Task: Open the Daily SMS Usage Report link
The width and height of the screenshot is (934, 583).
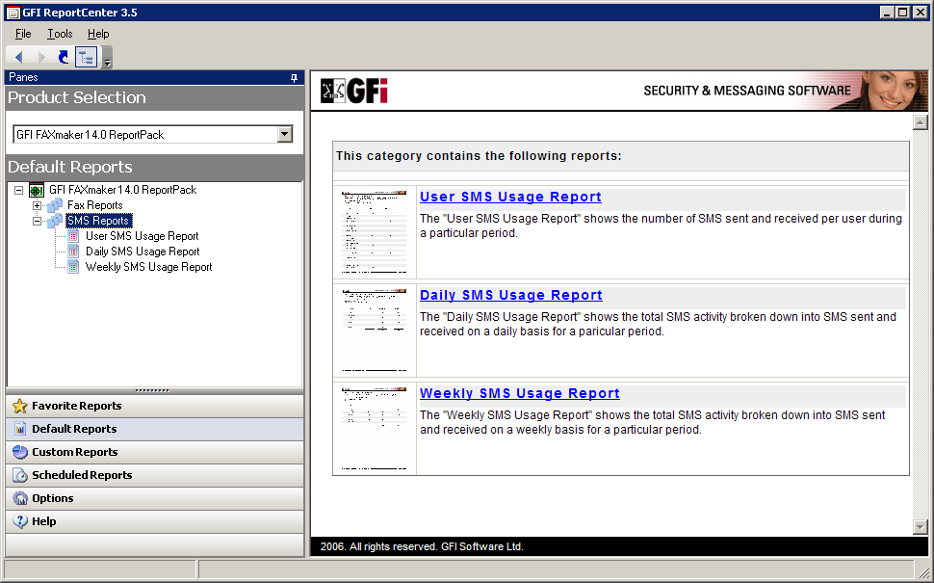Action: [511, 295]
